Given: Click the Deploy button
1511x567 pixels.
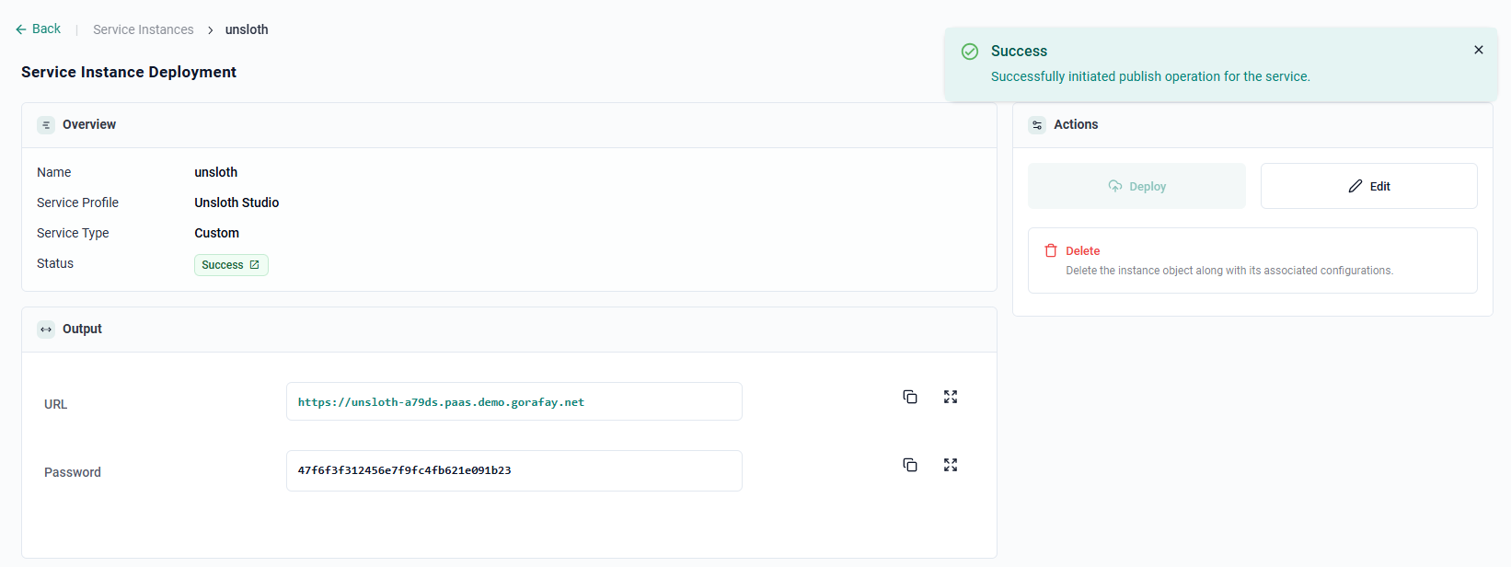Looking at the screenshot, I should 1136,186.
